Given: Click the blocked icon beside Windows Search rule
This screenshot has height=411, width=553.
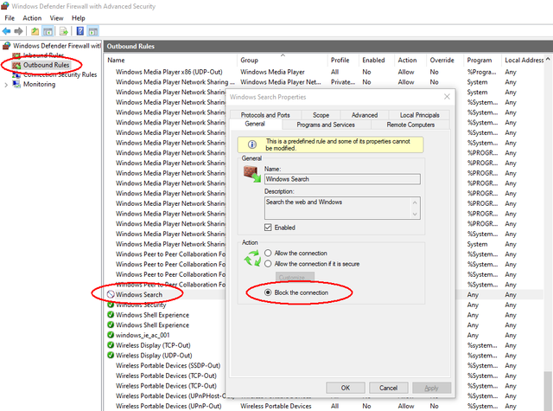Looking at the screenshot, I should pos(111,294).
